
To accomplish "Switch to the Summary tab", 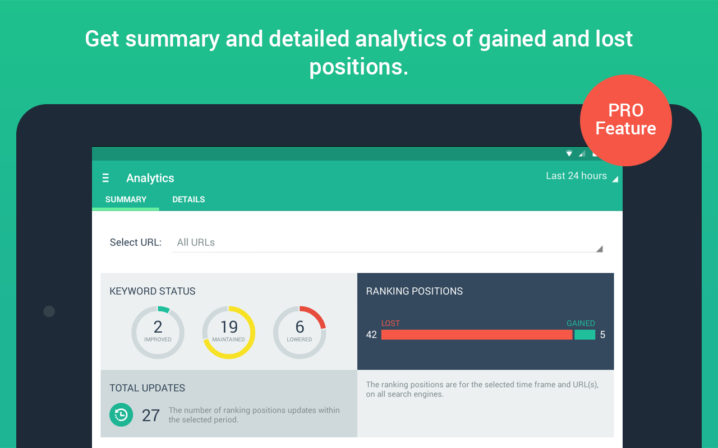I will click(126, 199).
